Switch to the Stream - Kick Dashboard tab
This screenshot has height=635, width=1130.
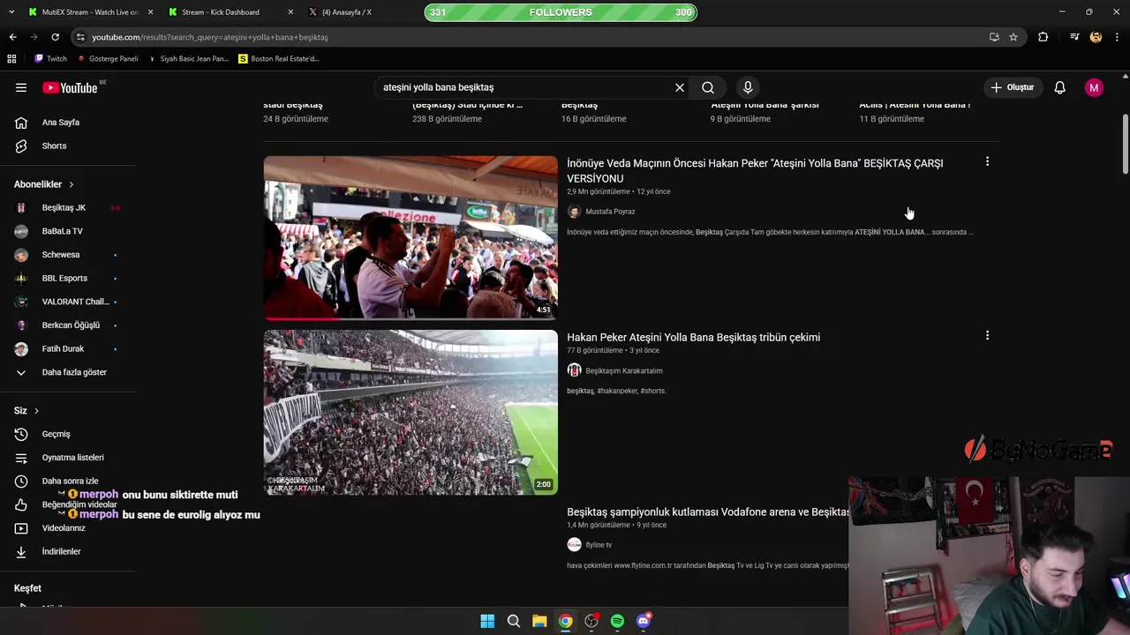230,12
